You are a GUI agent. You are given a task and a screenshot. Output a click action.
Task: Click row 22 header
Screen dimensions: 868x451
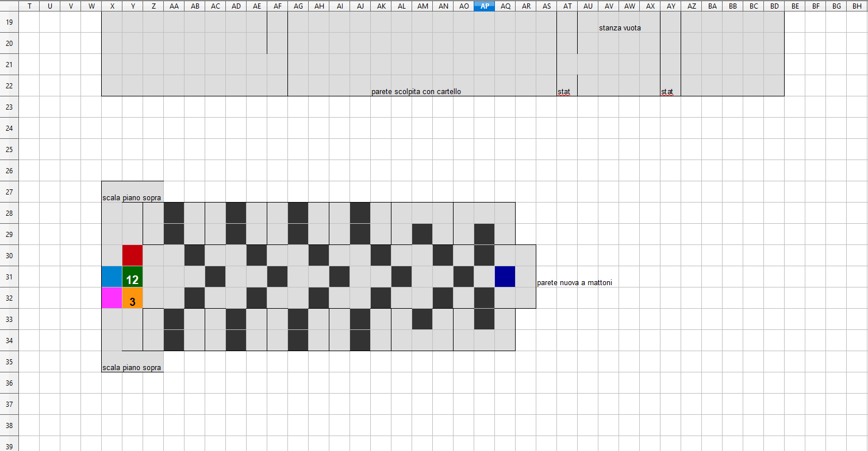[9, 85]
